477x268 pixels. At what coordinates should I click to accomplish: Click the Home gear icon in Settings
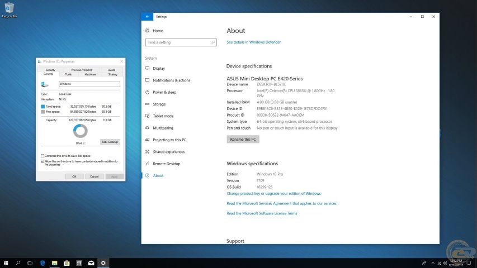tap(148, 31)
